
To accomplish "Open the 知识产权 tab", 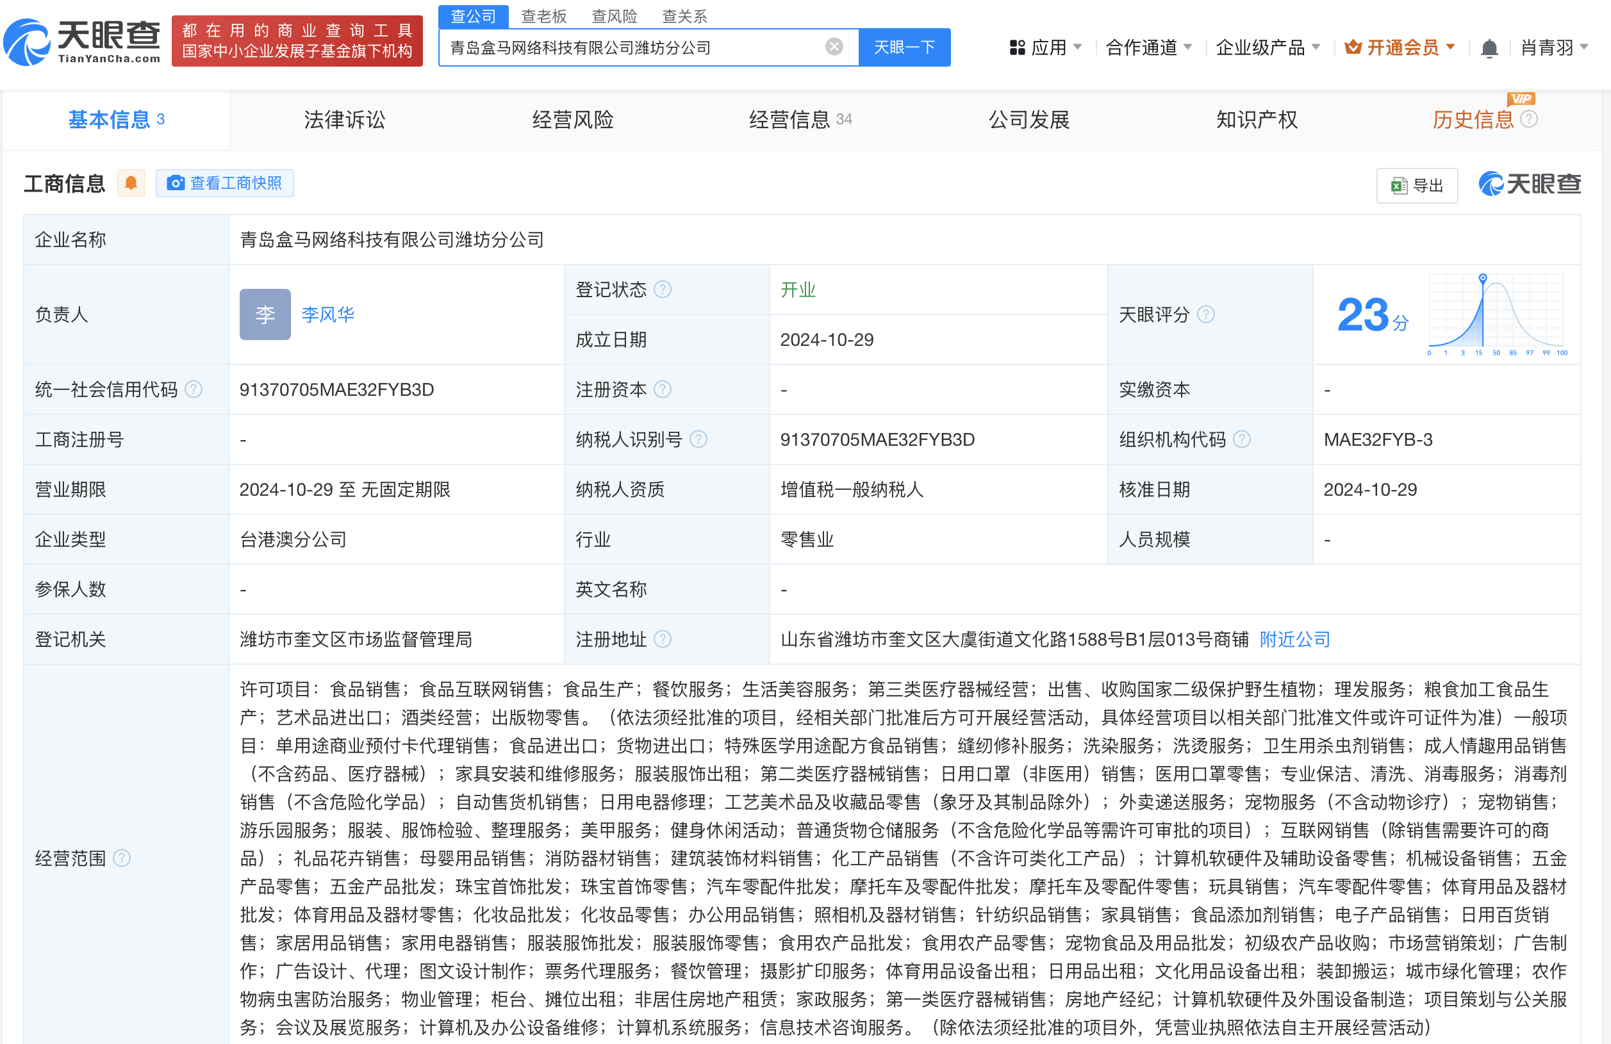I will click(x=1257, y=120).
